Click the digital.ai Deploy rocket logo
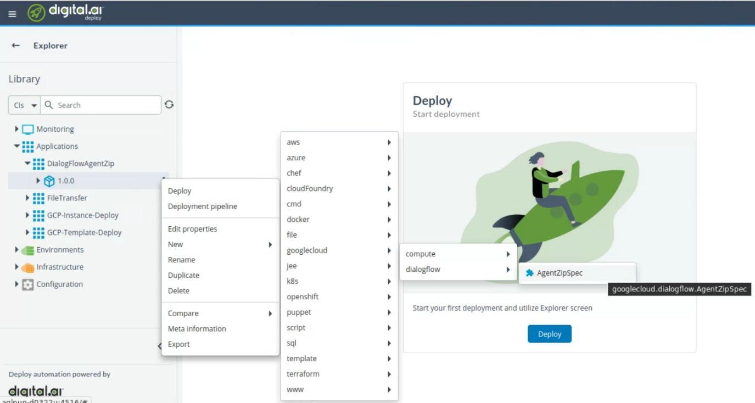Image resolution: width=755 pixels, height=403 pixels. (x=37, y=13)
